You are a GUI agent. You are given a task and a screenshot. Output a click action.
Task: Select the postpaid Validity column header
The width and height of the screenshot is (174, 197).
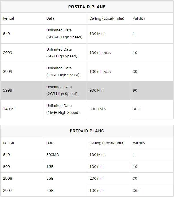(152, 18)
